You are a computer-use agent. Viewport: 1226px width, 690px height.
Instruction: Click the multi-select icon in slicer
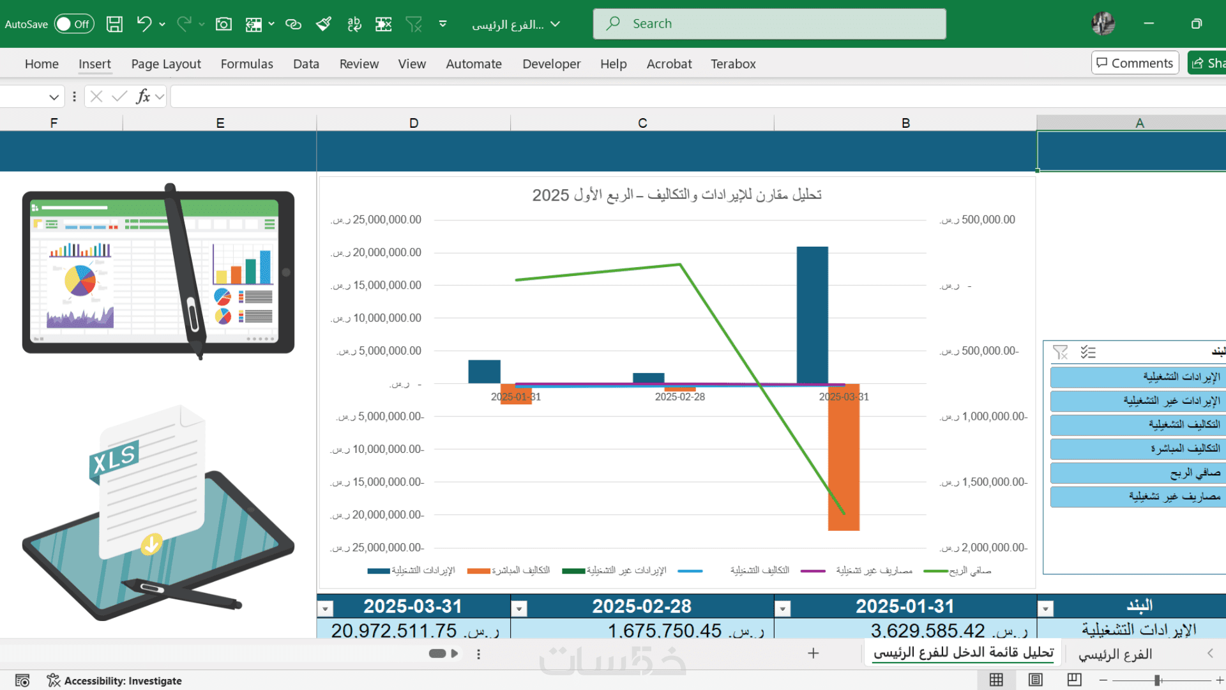[x=1088, y=352]
